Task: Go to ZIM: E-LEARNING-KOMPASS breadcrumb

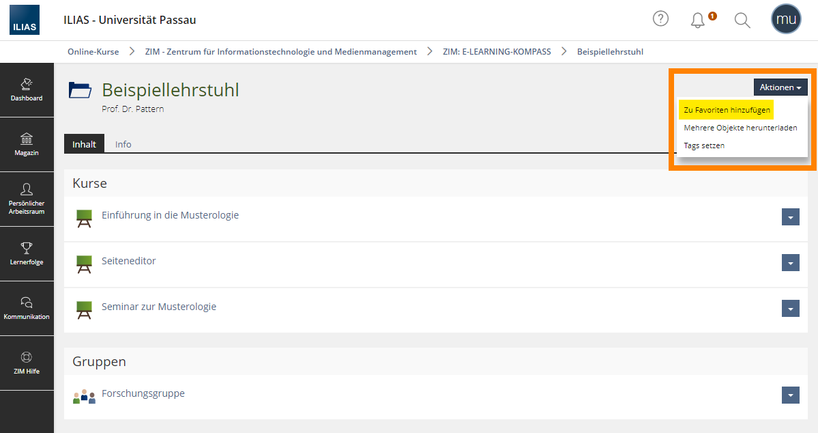Action: click(497, 52)
